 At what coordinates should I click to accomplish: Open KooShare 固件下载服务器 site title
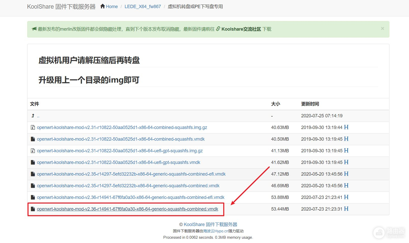click(61, 7)
